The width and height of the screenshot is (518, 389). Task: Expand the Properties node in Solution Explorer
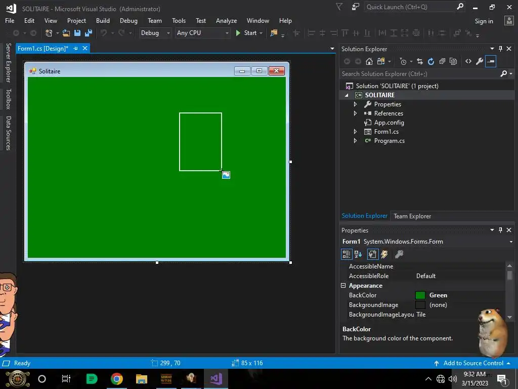pyautogui.click(x=355, y=104)
